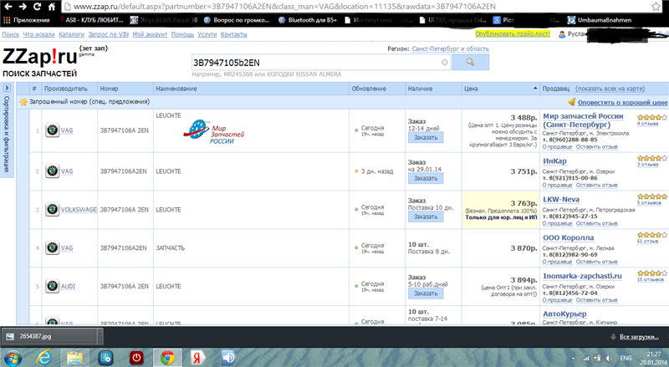669x367 pixels.
Task: Open the Windows Start menu
Action: tap(12, 358)
